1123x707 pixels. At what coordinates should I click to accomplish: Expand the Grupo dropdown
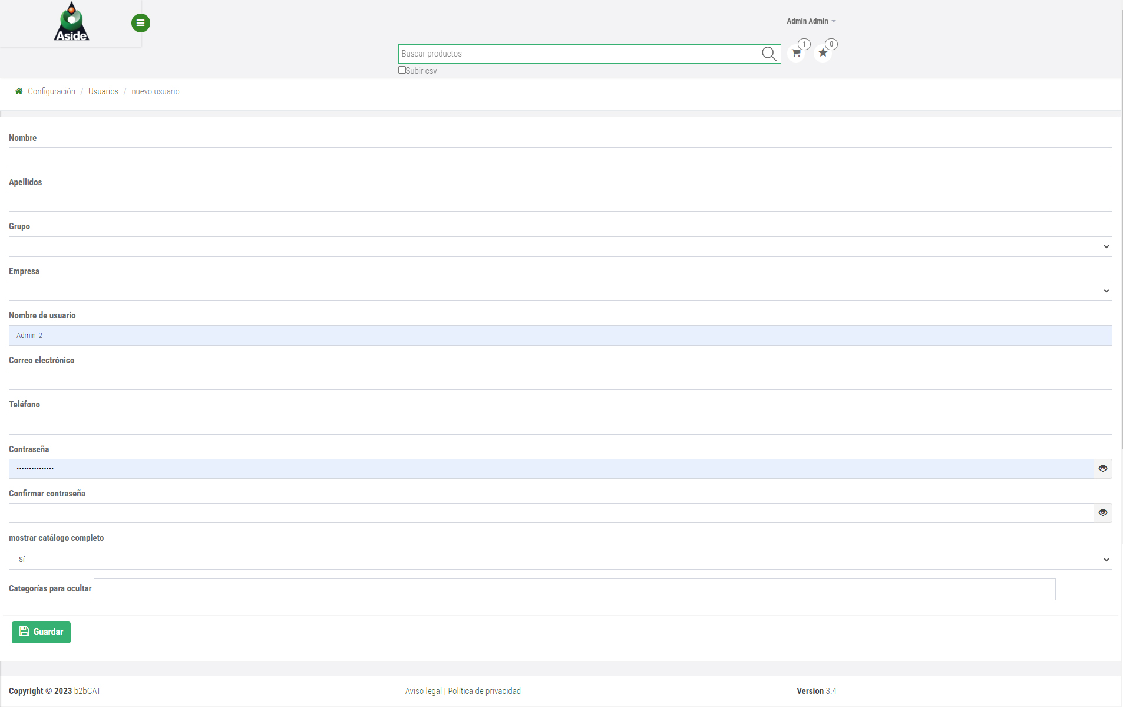pos(560,246)
